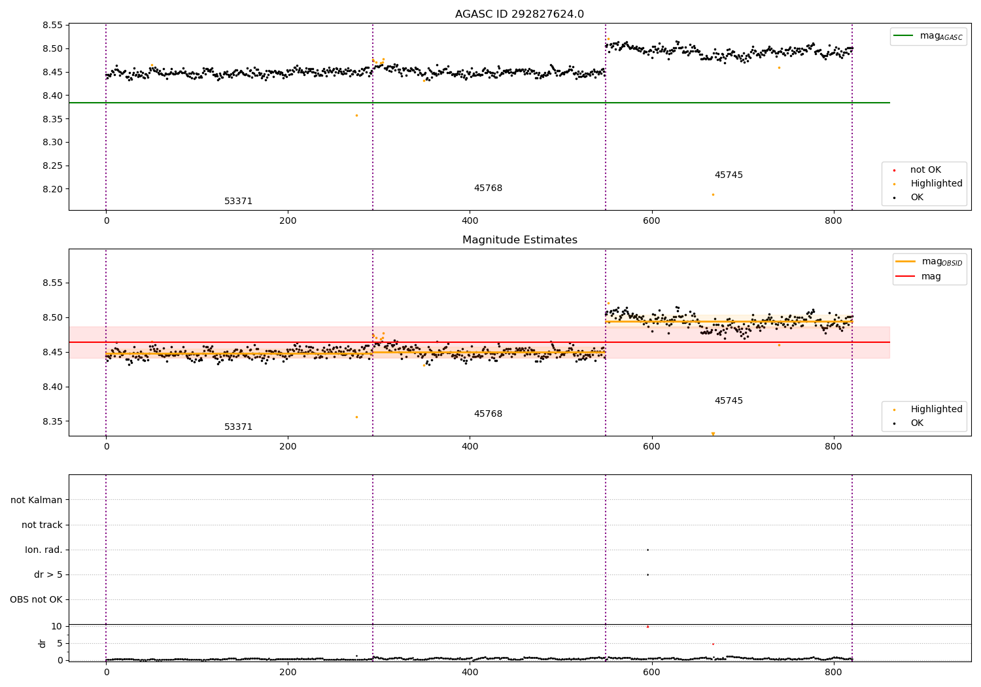Click the 'AGASC ID 292827624.0' title
Viewport: 981px width, 687px height.
click(519, 14)
